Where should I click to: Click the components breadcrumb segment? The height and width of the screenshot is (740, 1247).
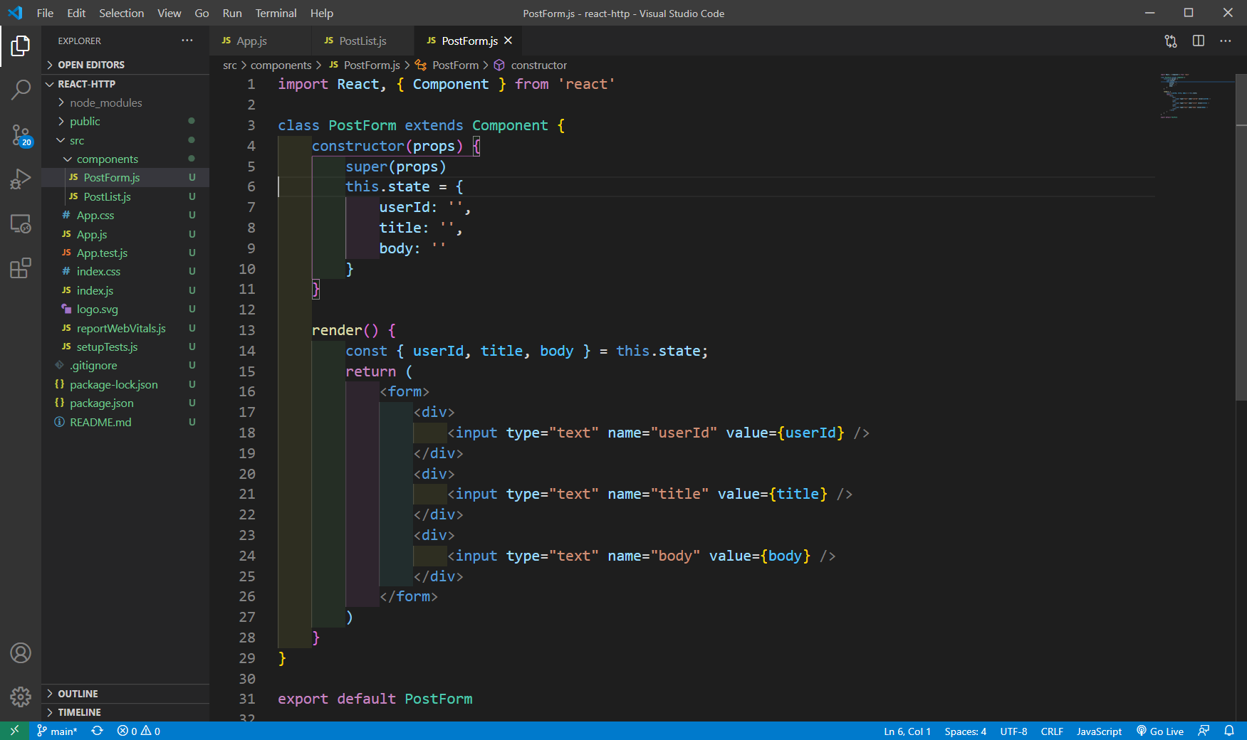(281, 65)
